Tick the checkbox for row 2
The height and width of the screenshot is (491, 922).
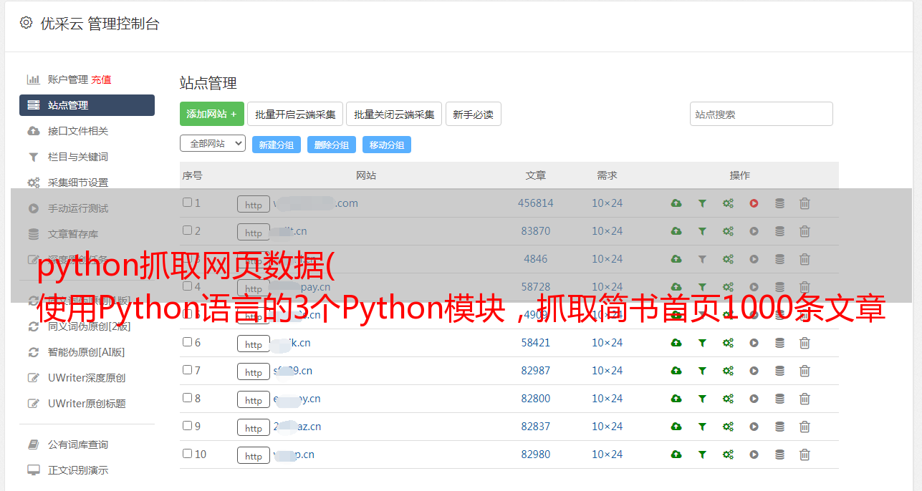click(187, 230)
